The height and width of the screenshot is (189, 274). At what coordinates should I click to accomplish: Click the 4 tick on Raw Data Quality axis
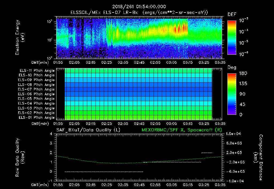51,134
